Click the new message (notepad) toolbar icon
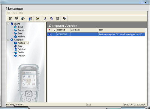 pos(10,19)
